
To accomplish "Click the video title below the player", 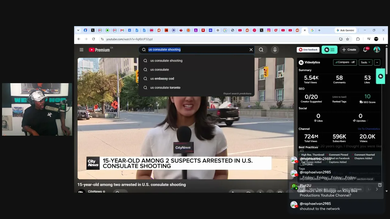I will point(132,185).
